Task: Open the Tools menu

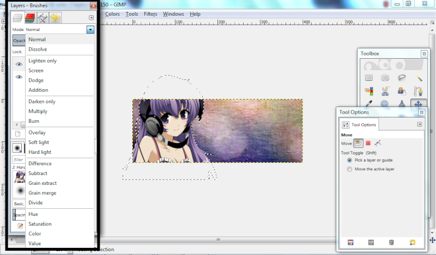Action: pyautogui.click(x=132, y=14)
